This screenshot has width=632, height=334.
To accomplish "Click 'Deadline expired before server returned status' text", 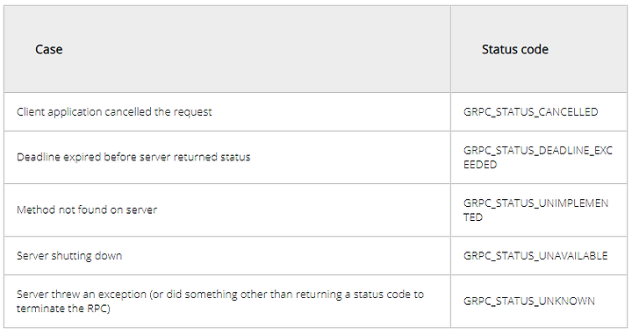I will click(133, 157).
